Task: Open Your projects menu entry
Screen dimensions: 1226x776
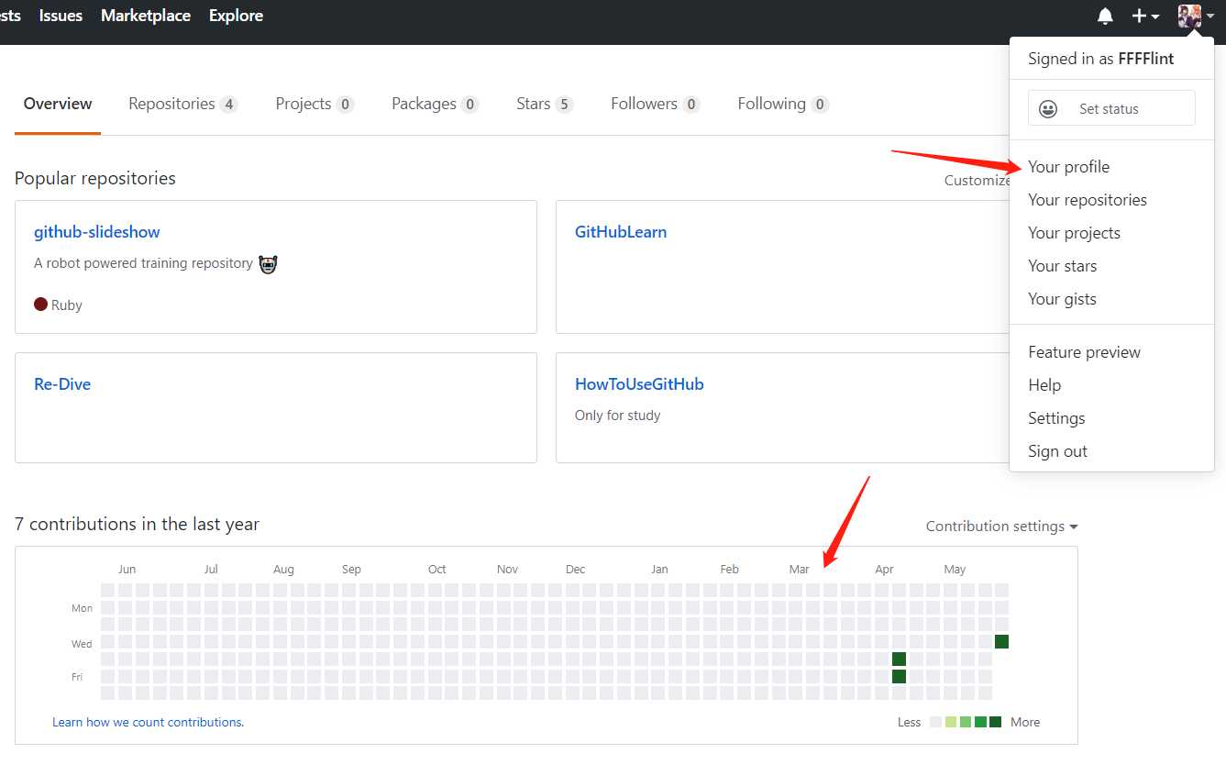Action: click(x=1074, y=233)
